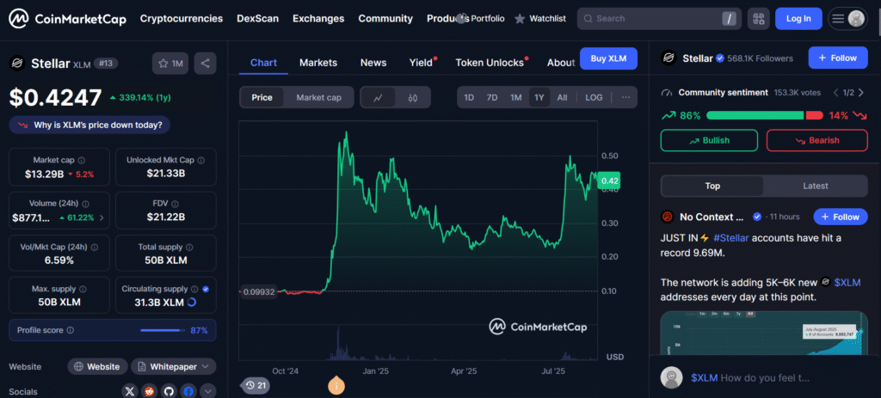Set chart range to 1D

coord(469,98)
